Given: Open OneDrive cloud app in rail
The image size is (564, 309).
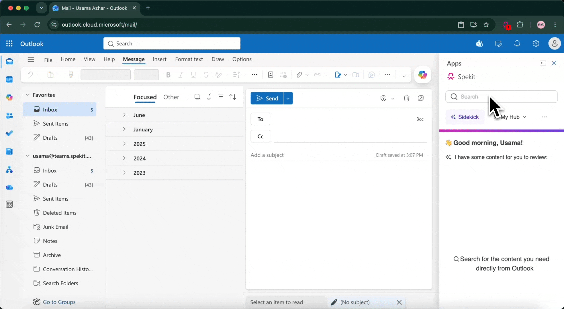Looking at the screenshot, I should point(9,187).
